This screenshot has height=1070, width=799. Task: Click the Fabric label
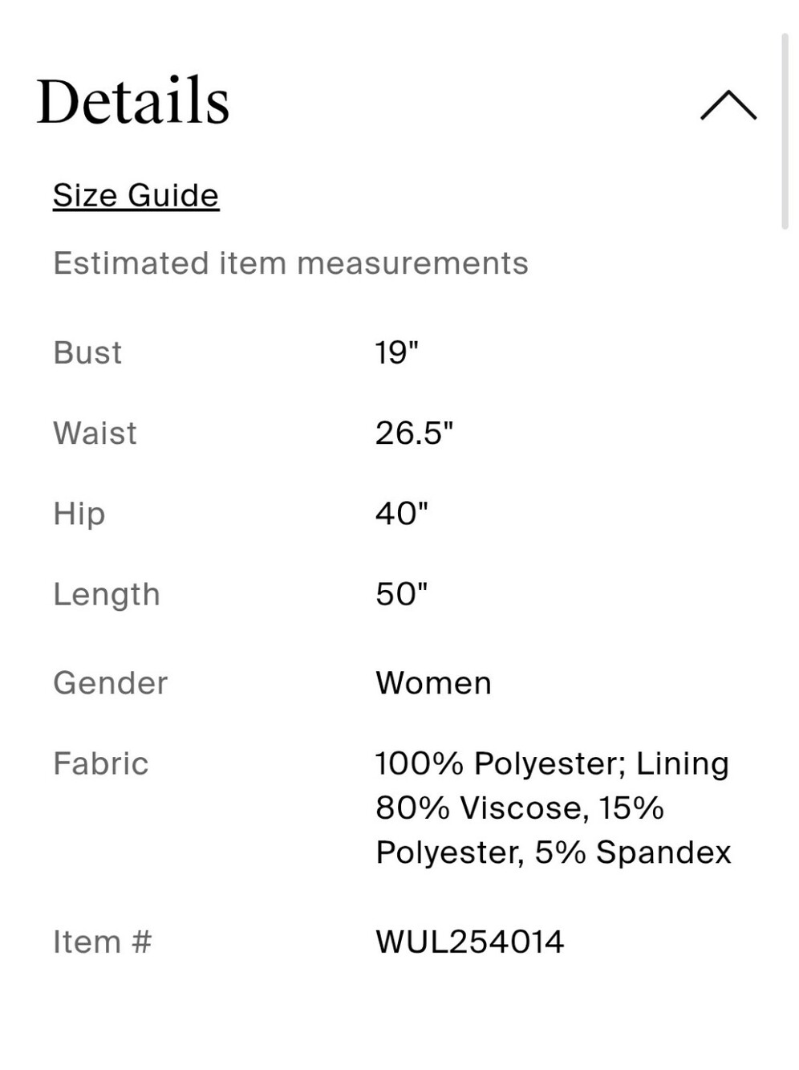coord(101,763)
